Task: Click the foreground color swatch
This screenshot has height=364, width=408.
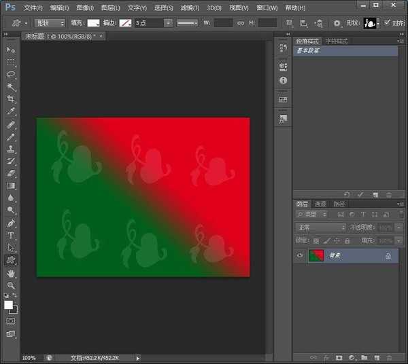Action: pos(9,305)
